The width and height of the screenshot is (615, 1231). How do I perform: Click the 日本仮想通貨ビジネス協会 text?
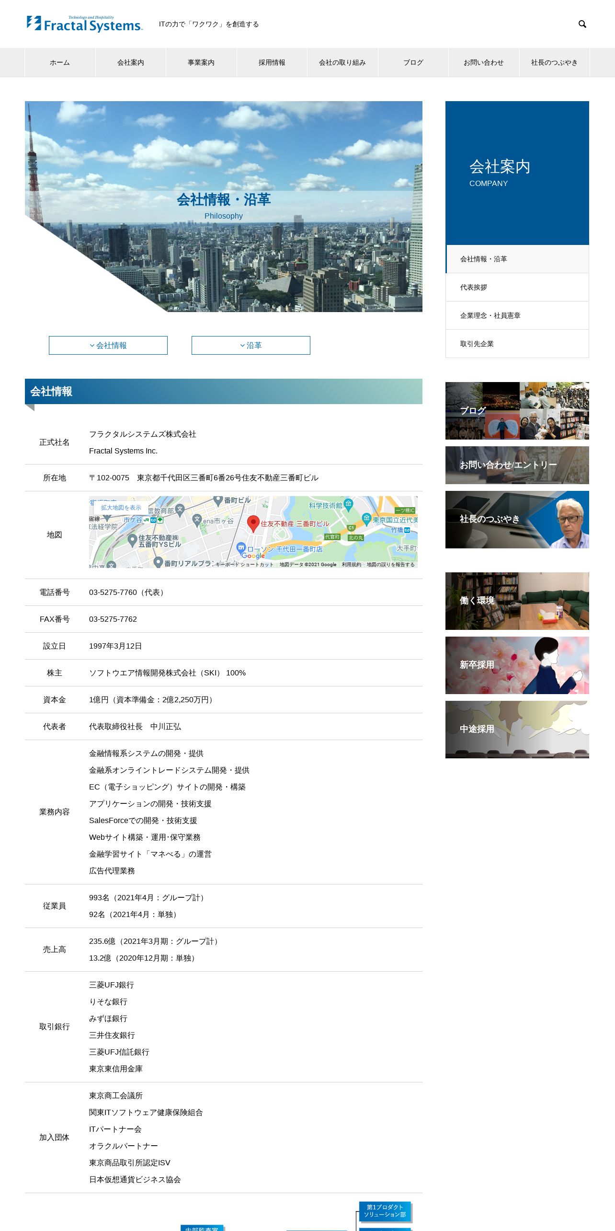coord(135,1180)
